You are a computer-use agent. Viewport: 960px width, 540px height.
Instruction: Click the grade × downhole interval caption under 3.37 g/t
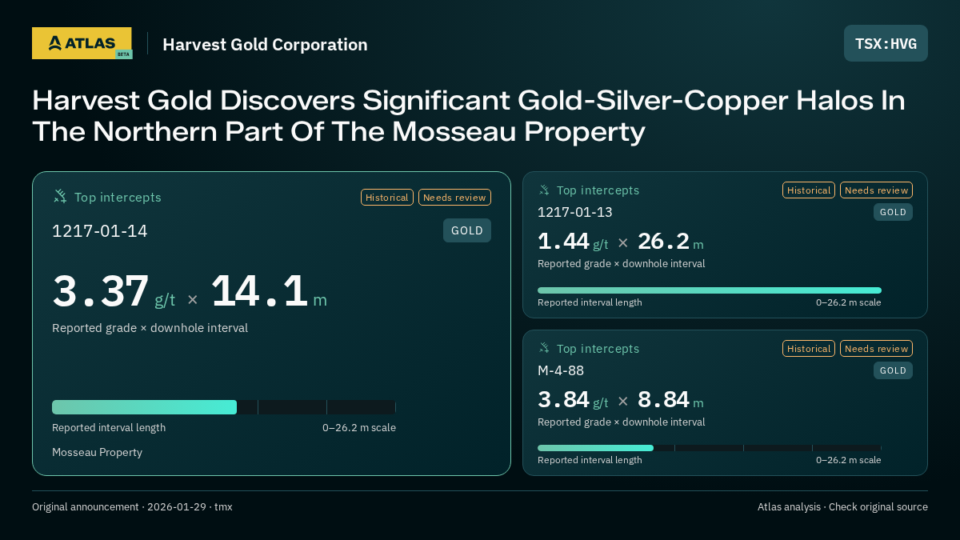(150, 328)
